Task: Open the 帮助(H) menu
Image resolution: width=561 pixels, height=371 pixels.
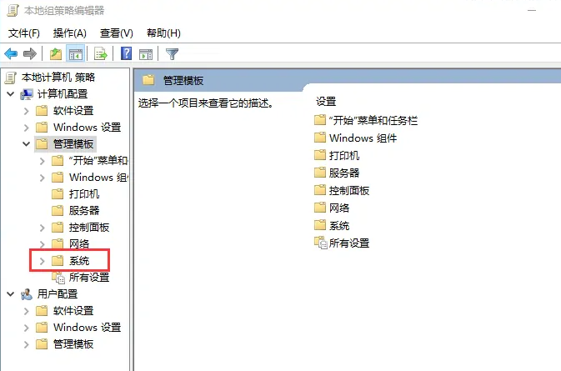Action: click(x=163, y=33)
